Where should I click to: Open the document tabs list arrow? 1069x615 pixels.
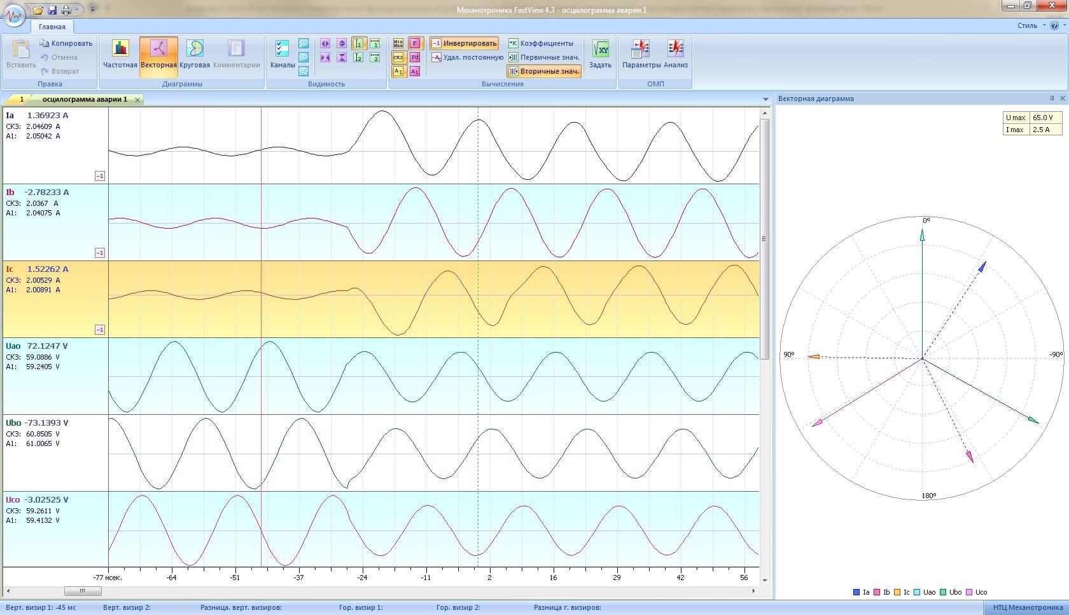765,100
